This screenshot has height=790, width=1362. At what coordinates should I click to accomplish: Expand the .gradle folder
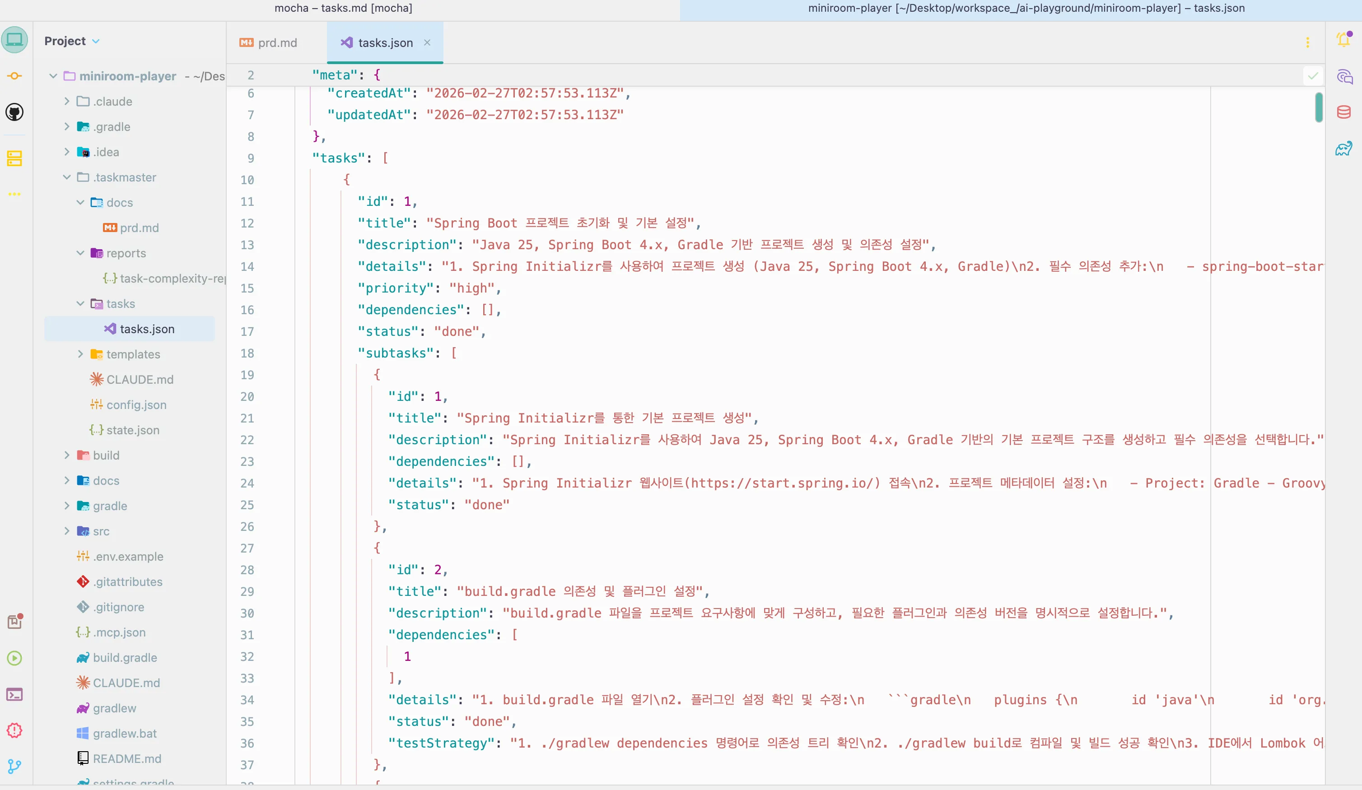point(66,126)
